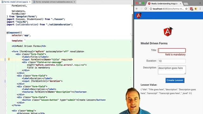This screenshot has height=114, width=203.
Task: Click the localhost:8080 address bar
Action: pyautogui.click(x=168, y=9)
